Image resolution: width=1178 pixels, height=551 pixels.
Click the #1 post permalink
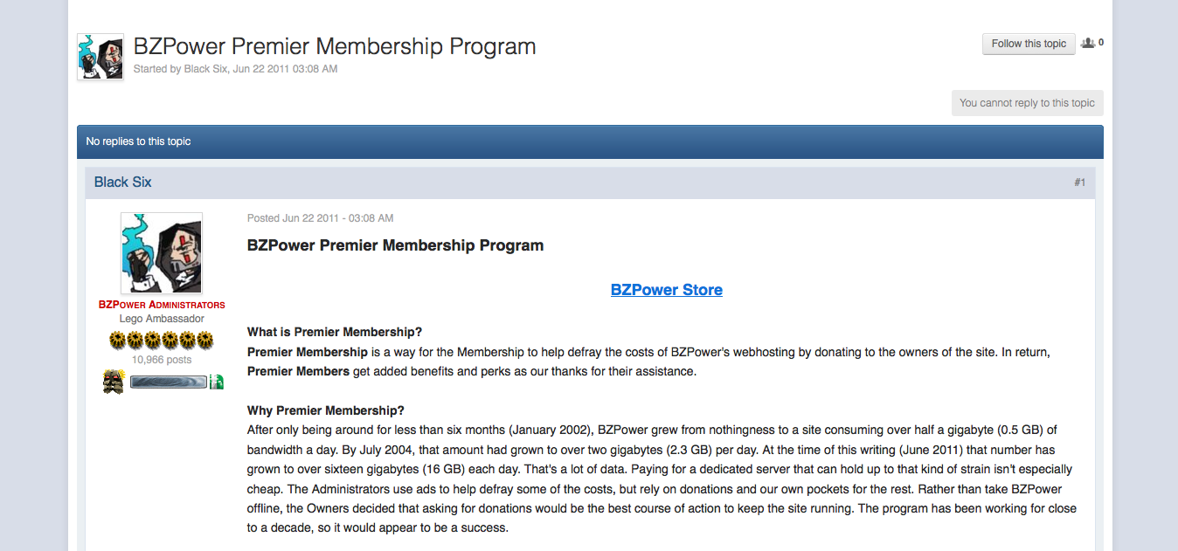(1080, 183)
